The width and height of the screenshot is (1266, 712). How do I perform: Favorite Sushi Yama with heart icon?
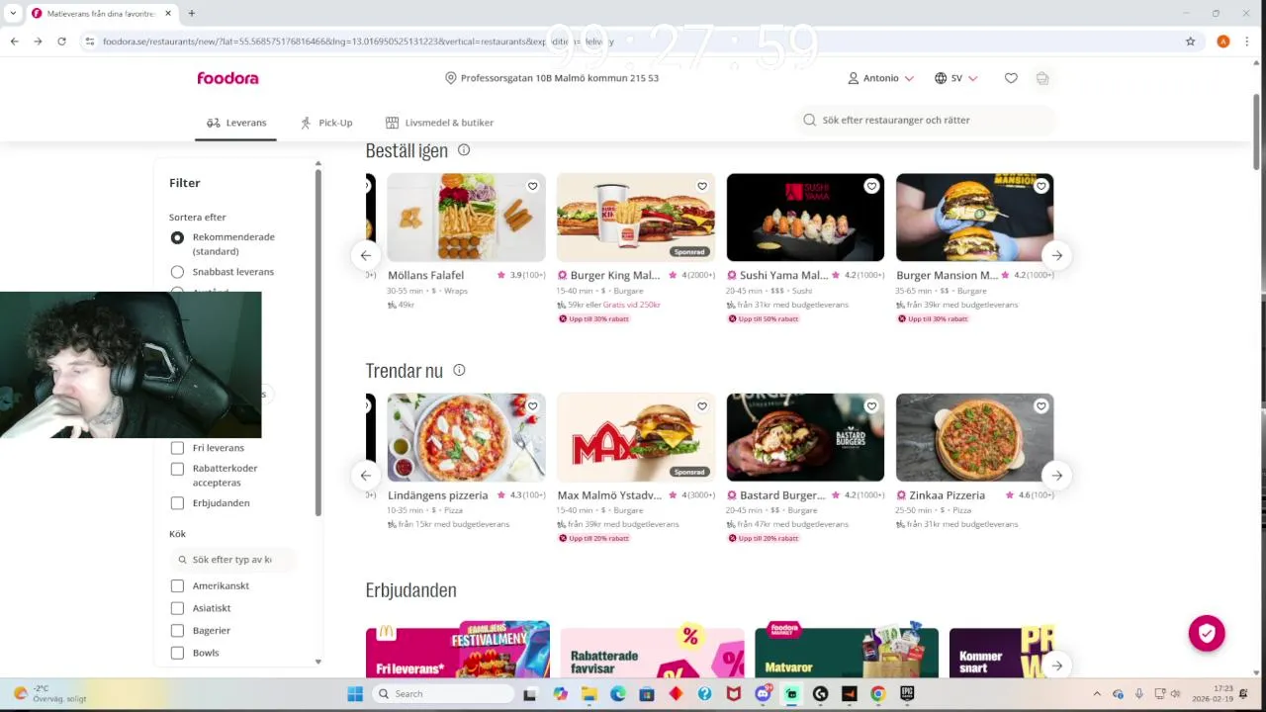(x=871, y=186)
